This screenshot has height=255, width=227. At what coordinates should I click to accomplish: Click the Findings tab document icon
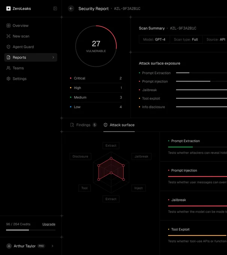click(x=72, y=125)
